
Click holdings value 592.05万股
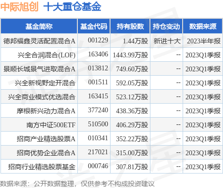pyautogui.click(x=132, y=83)
